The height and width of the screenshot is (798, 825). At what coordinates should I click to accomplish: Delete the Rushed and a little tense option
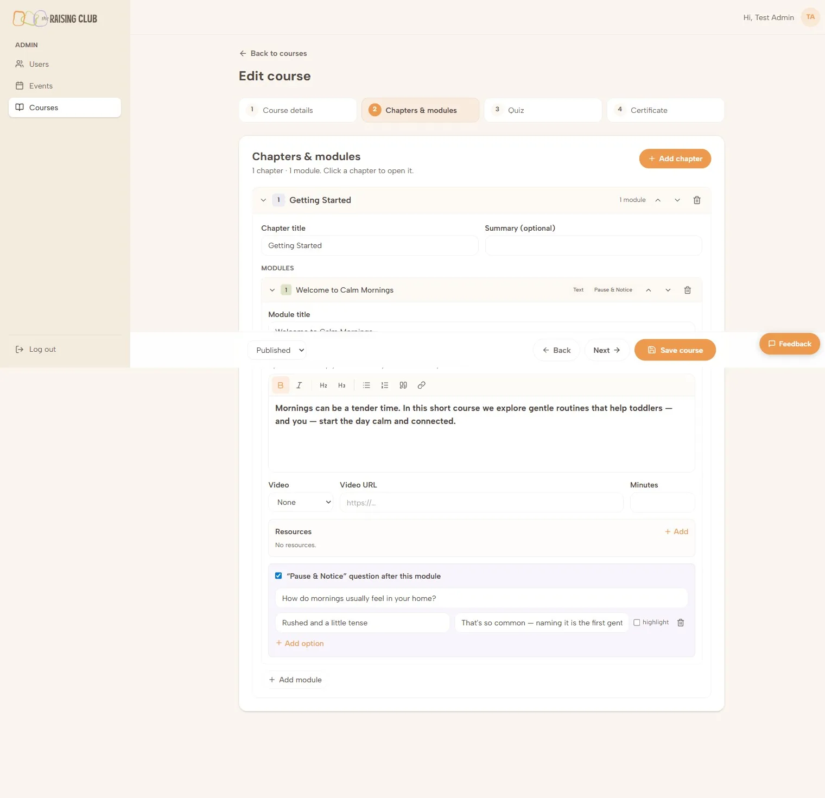tap(681, 623)
